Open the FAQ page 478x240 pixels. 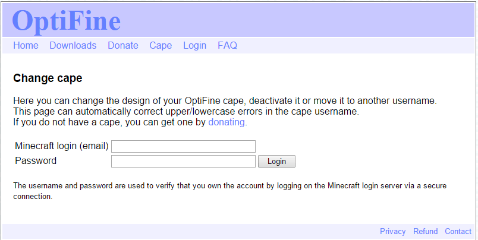227,46
